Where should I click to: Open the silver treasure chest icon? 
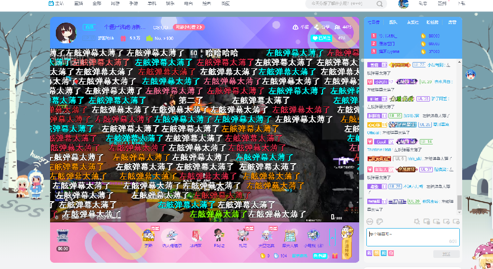pyautogui.click(x=63, y=236)
